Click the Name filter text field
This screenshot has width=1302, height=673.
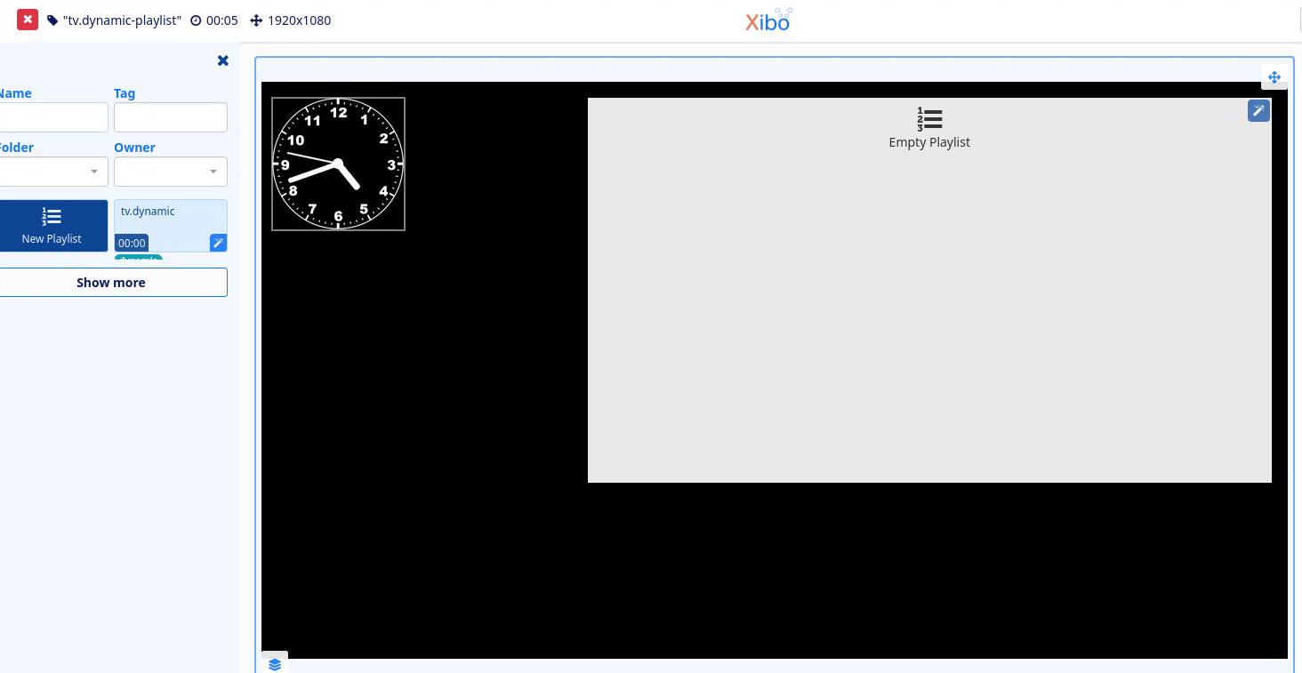point(53,117)
